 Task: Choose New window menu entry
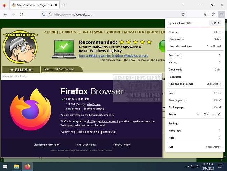tap(195, 39)
